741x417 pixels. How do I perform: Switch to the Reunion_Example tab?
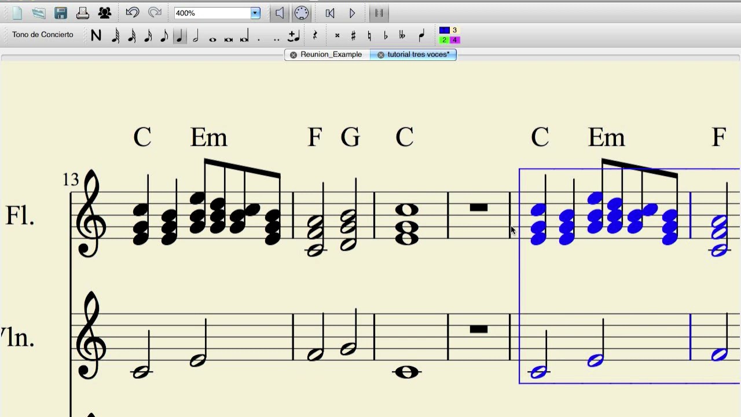[x=331, y=54]
